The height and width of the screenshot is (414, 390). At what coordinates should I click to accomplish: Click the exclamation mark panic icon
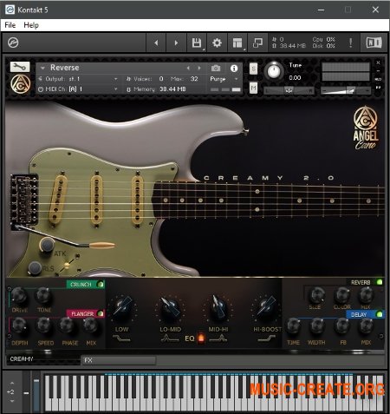coord(351,43)
